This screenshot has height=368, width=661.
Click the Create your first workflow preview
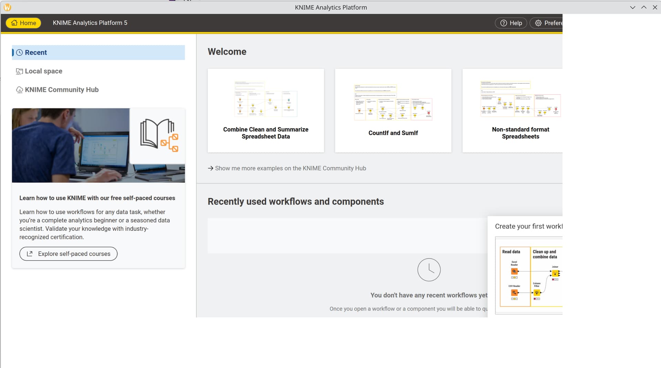coord(528,275)
